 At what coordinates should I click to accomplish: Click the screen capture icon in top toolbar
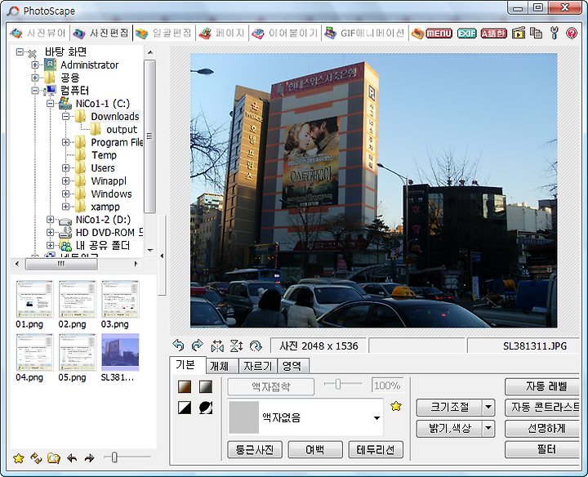pos(519,33)
